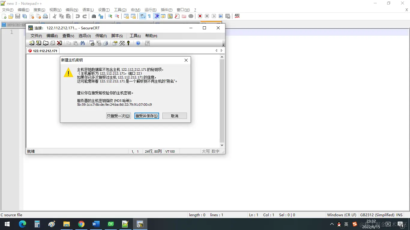This screenshot has height=230, width=410.
Task: Open SecureCRT Session Options icon
Action: 115,43
